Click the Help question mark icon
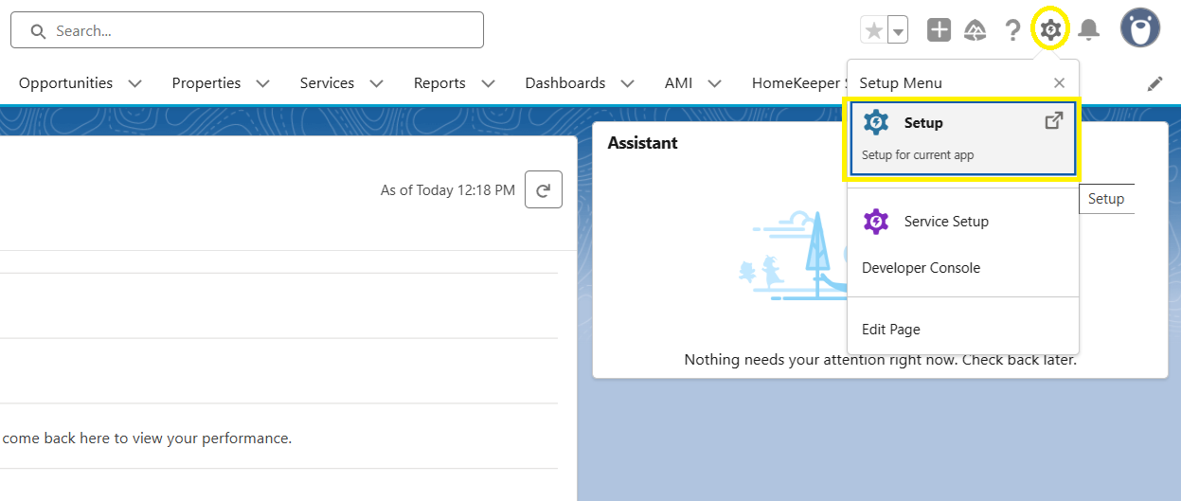Image resolution: width=1181 pixels, height=501 pixels. point(1012,30)
